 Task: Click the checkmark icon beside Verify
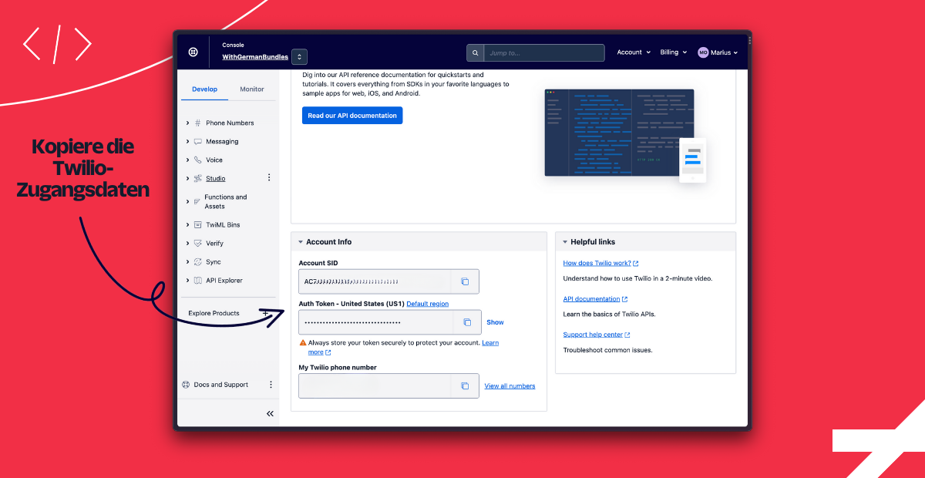(x=198, y=244)
